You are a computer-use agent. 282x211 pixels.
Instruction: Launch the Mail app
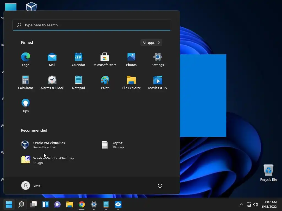coord(52,59)
